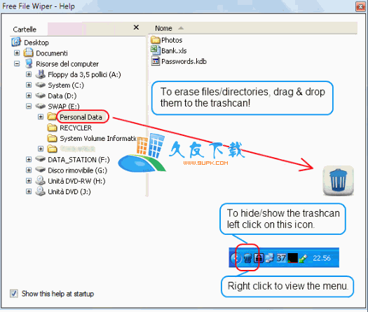368x312 pixels.
Task: Click the large blue trashcan icon
Action: click(338, 181)
